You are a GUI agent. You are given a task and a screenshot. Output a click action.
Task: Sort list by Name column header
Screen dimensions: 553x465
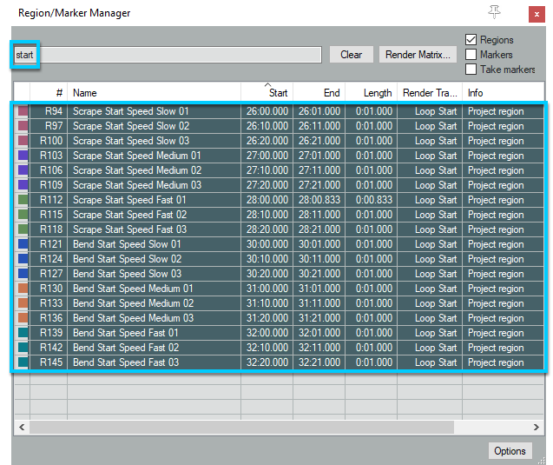(85, 92)
